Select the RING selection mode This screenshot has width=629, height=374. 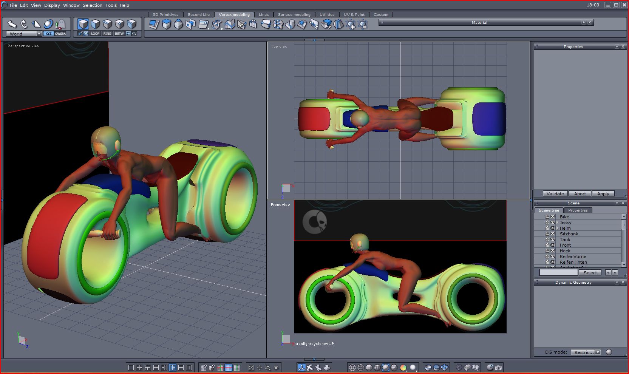click(x=107, y=34)
